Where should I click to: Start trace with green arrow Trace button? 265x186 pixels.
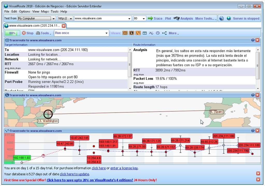pos(155,18)
